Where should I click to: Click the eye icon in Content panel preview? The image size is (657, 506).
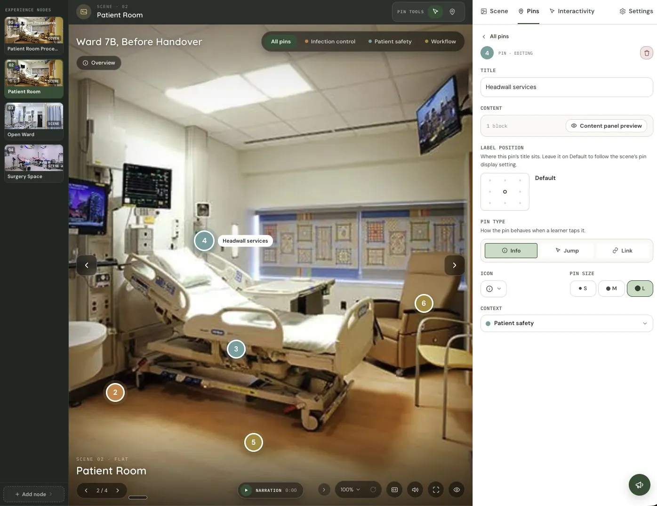[x=574, y=126]
